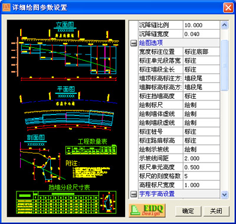Open the 墙顶标高标注方 value 墙段尾
This screenshot has height=224, width=236.
(201, 79)
